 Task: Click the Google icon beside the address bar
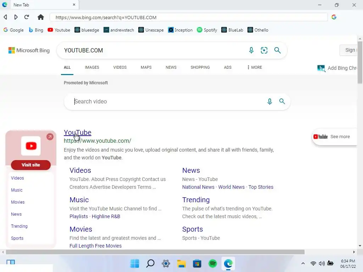pyautogui.click(x=334, y=17)
